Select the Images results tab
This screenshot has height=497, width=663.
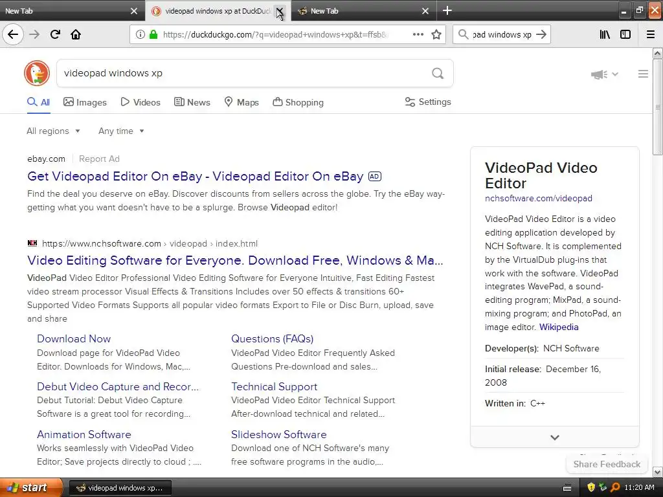tap(85, 102)
